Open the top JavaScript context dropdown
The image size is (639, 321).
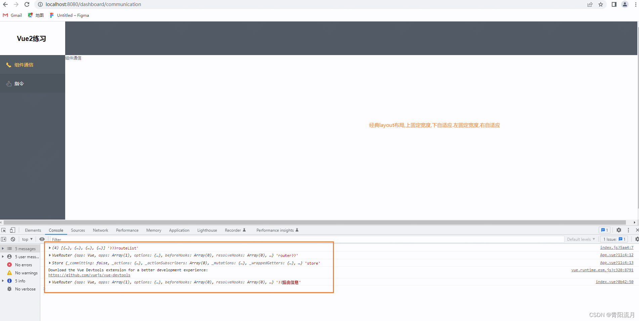[x=27, y=239]
